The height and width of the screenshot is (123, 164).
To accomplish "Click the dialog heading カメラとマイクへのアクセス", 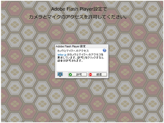I will tap(73, 51).
